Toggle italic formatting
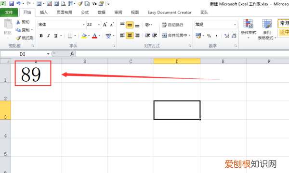This screenshot has width=289, height=173. [49, 36]
